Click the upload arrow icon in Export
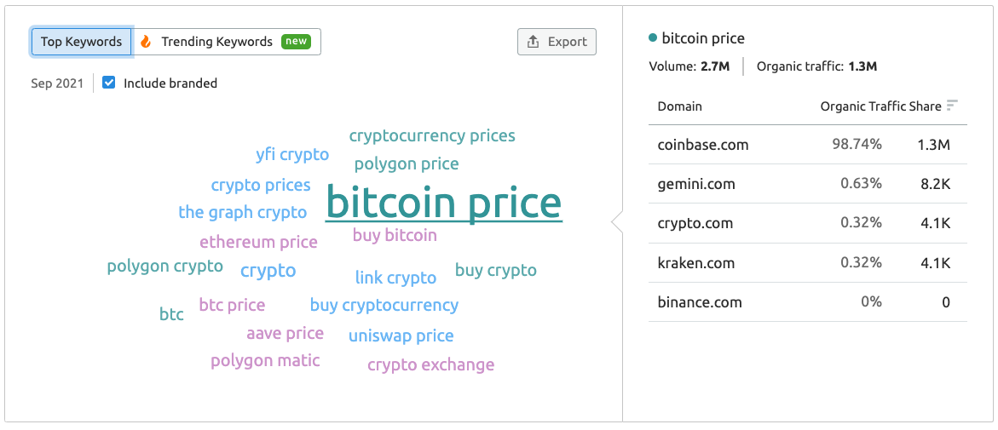Viewport: 998px width, 430px height. [x=534, y=42]
